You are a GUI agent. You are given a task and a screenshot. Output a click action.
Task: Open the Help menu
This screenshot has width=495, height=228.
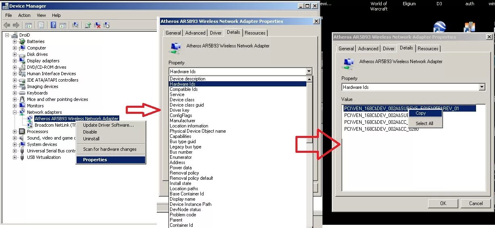click(x=56, y=15)
